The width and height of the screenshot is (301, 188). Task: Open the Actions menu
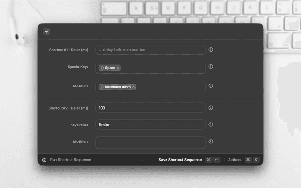point(235,160)
